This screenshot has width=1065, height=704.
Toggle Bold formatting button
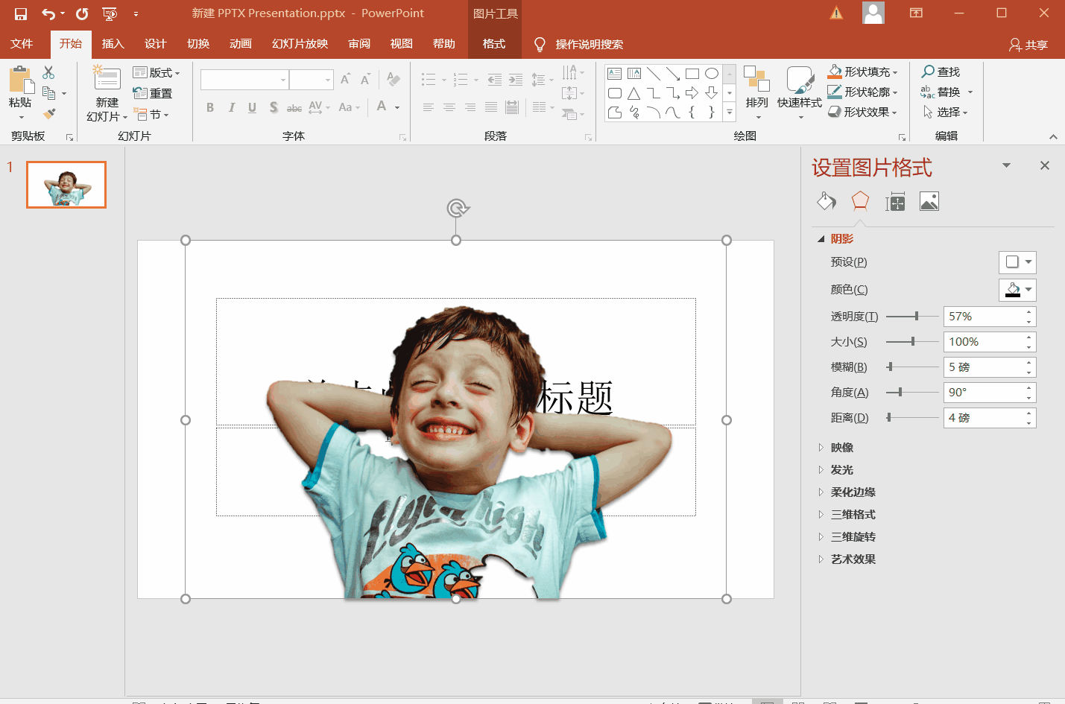(210, 107)
